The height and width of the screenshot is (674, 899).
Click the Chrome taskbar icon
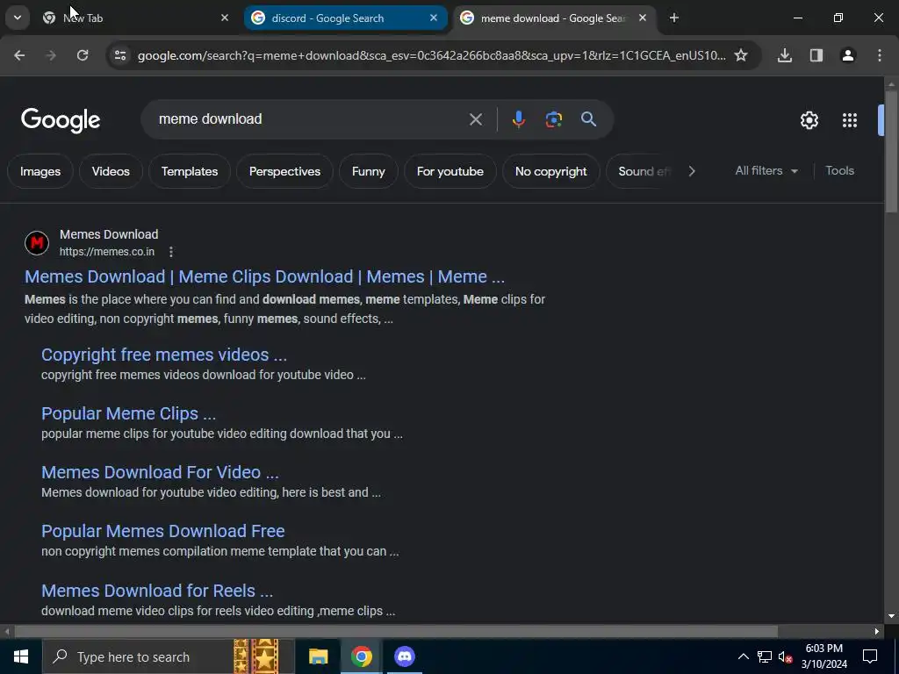click(361, 656)
